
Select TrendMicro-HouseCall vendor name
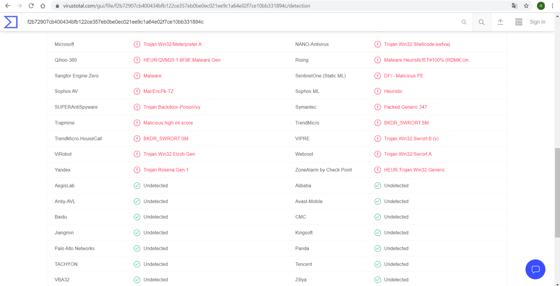[78, 139]
